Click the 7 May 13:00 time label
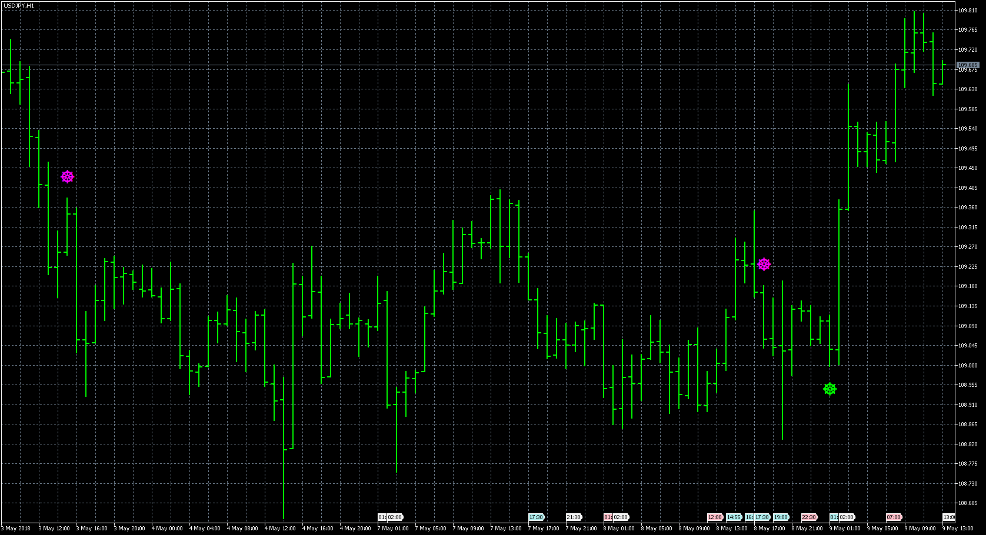Viewport: 986px width, 535px height. pos(506,528)
